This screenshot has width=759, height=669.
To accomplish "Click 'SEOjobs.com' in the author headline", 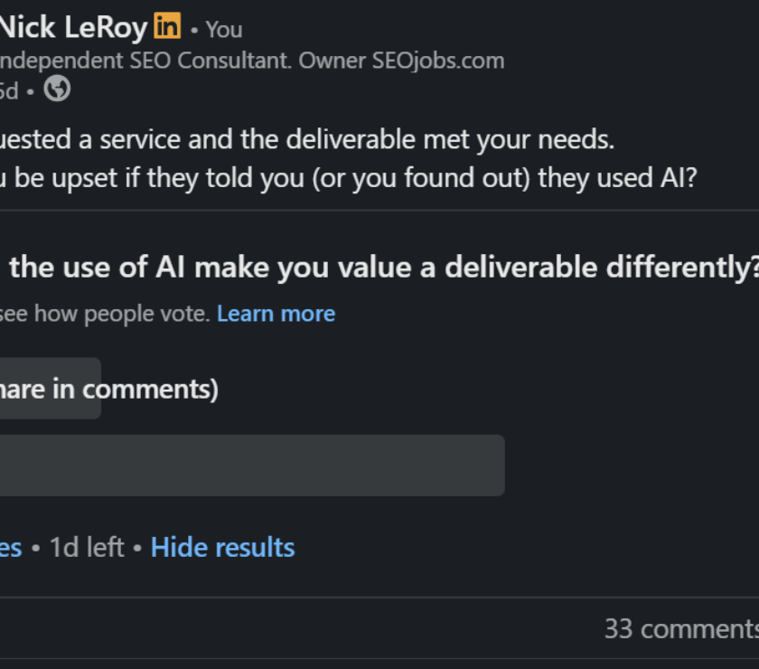I will pyautogui.click(x=438, y=61).
